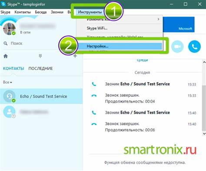Click the profile avatar picture
206x171 pixels.
9,29
